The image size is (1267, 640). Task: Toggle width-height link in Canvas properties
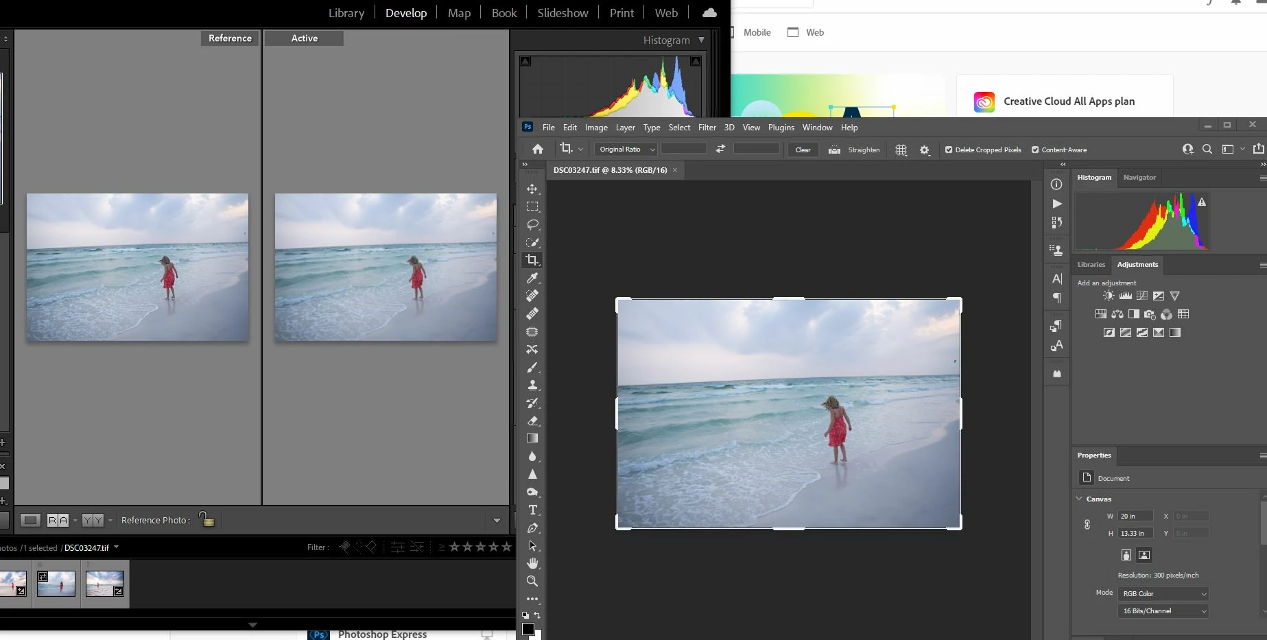click(1087, 525)
